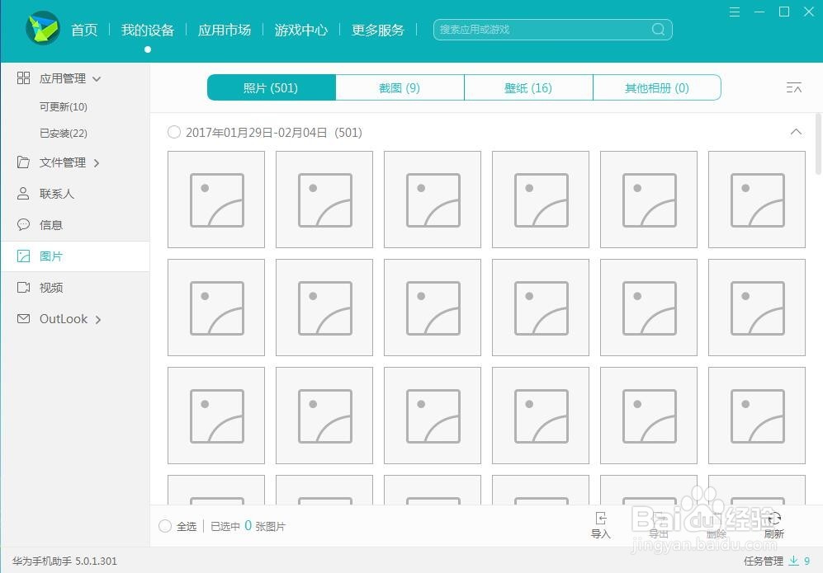Viewport: 823px width, 573px height.
Task: Expand the OutLook arrow
Action: (98, 319)
